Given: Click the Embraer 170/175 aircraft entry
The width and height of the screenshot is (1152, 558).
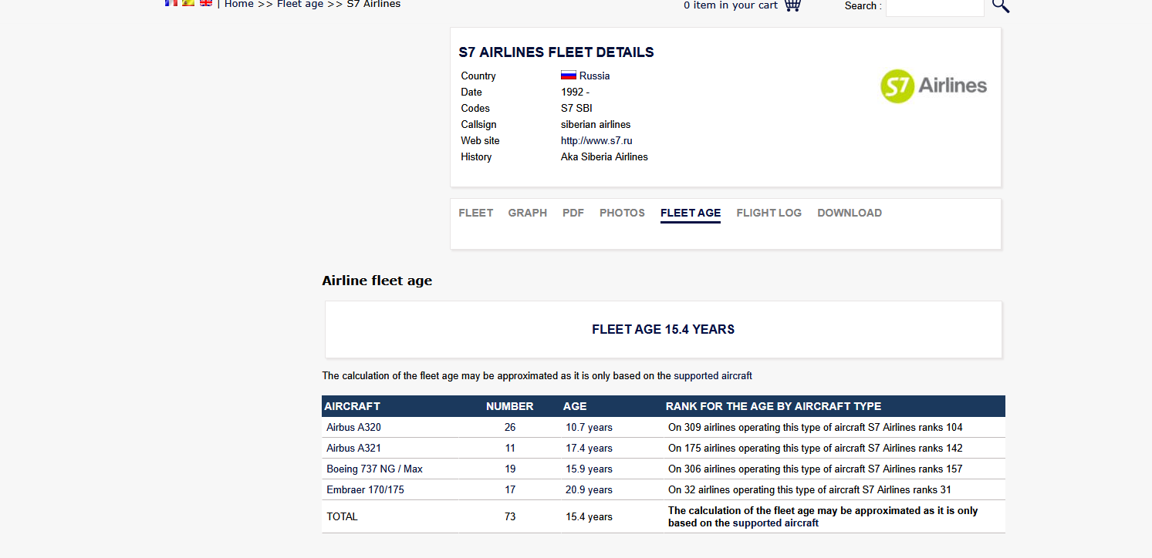Looking at the screenshot, I should click(x=366, y=489).
